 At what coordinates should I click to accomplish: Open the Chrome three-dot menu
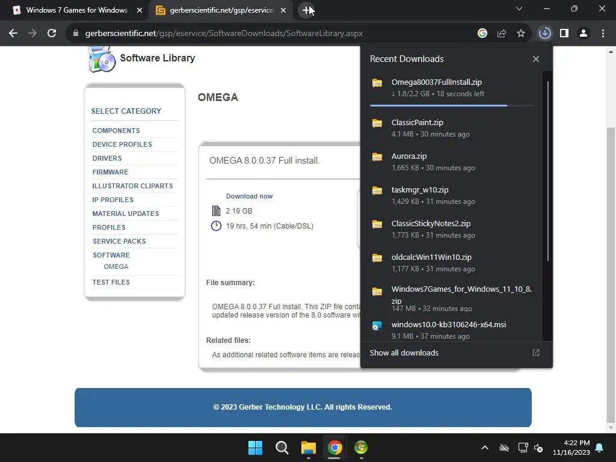(603, 34)
